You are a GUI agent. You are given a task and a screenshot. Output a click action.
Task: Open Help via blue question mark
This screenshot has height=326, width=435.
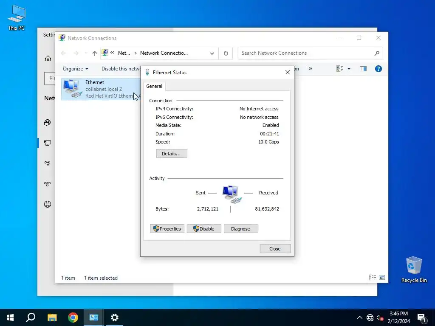378,69
